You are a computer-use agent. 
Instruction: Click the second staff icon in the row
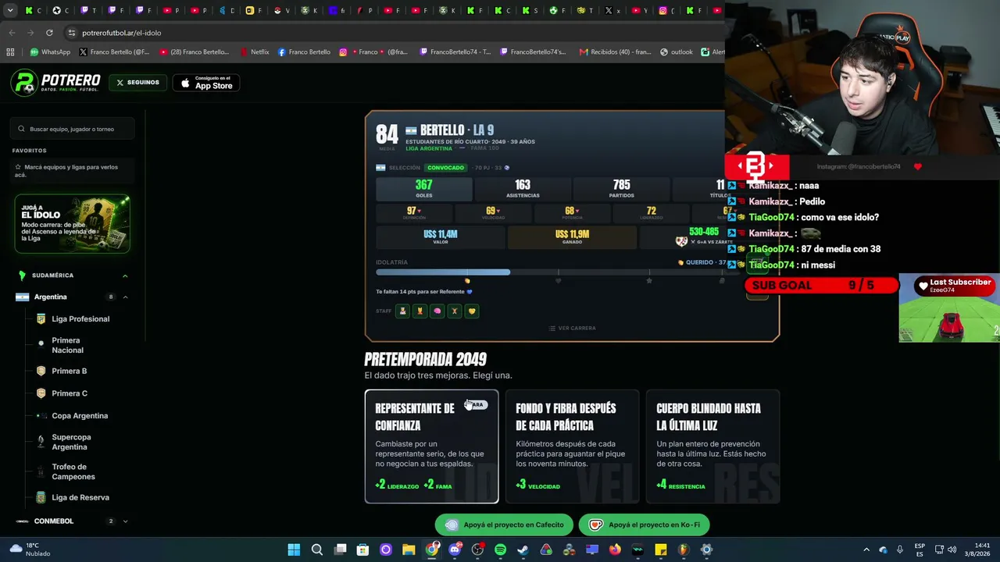(420, 311)
